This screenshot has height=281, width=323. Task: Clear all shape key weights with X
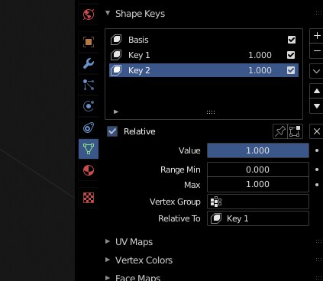pos(317,131)
